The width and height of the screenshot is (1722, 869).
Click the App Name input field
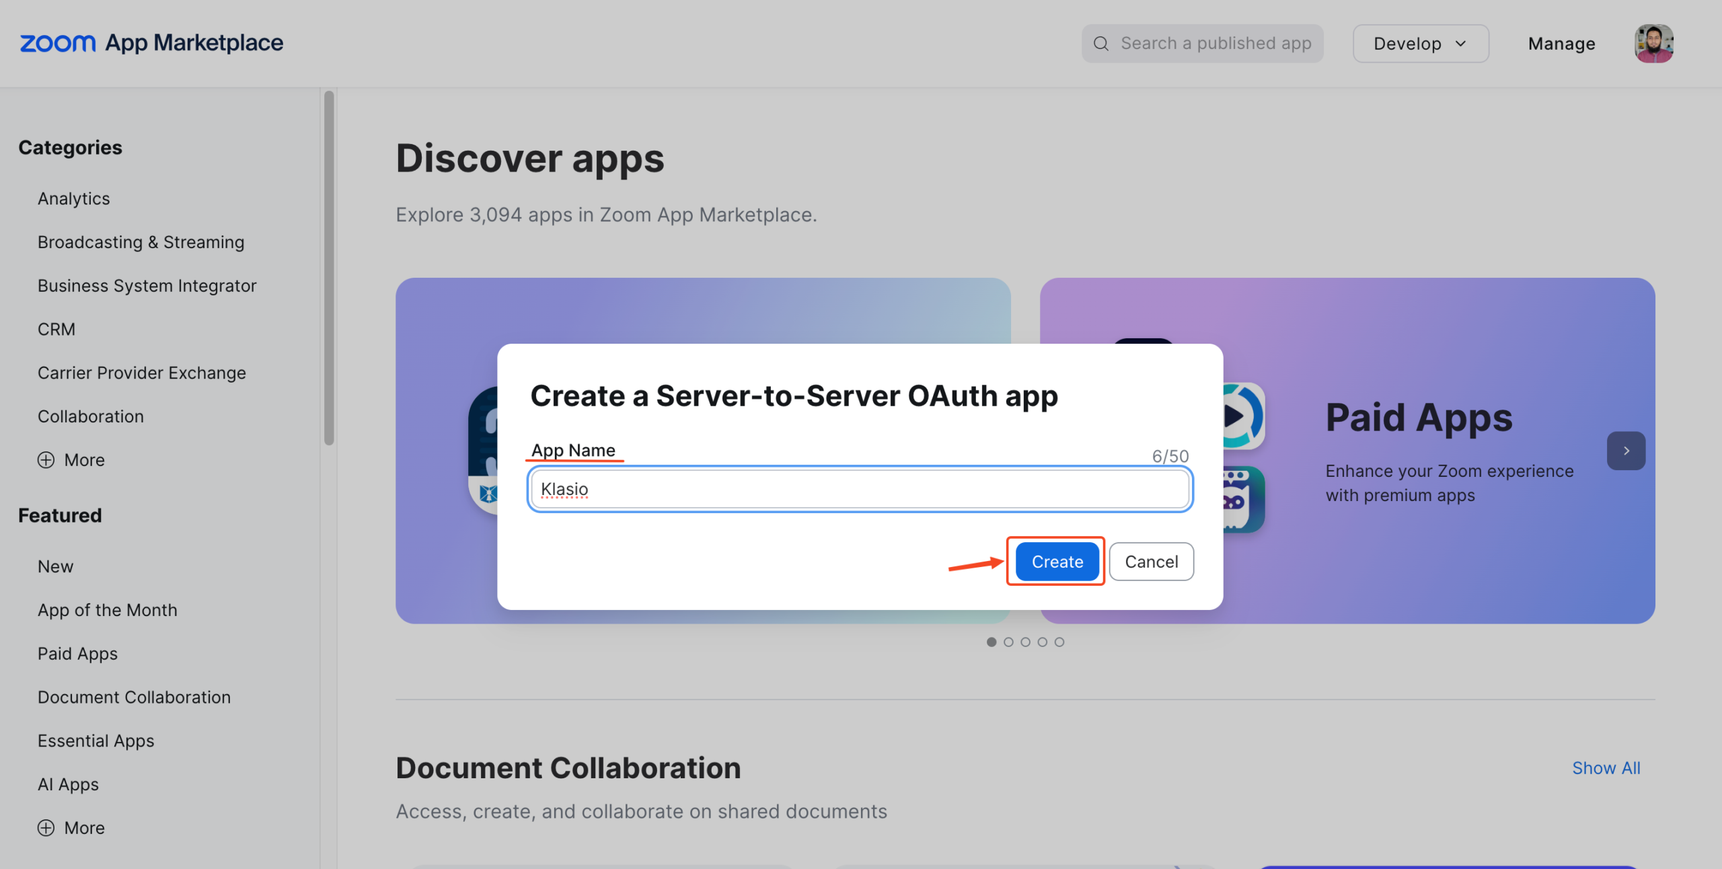pos(860,489)
